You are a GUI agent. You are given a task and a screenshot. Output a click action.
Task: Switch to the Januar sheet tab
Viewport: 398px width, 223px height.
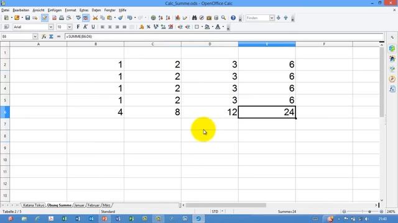(x=79, y=205)
